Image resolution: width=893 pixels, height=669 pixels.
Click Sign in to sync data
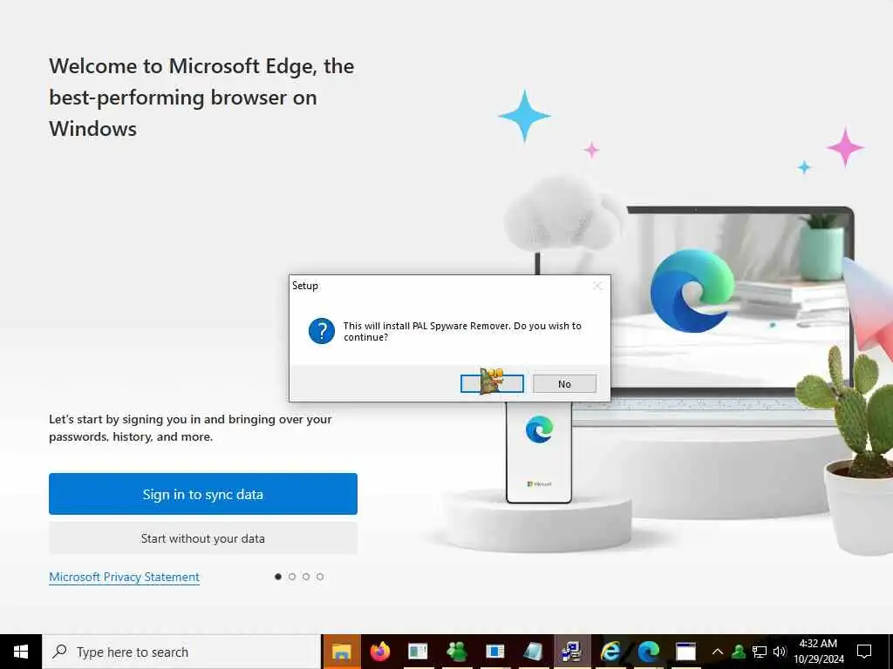(x=202, y=494)
